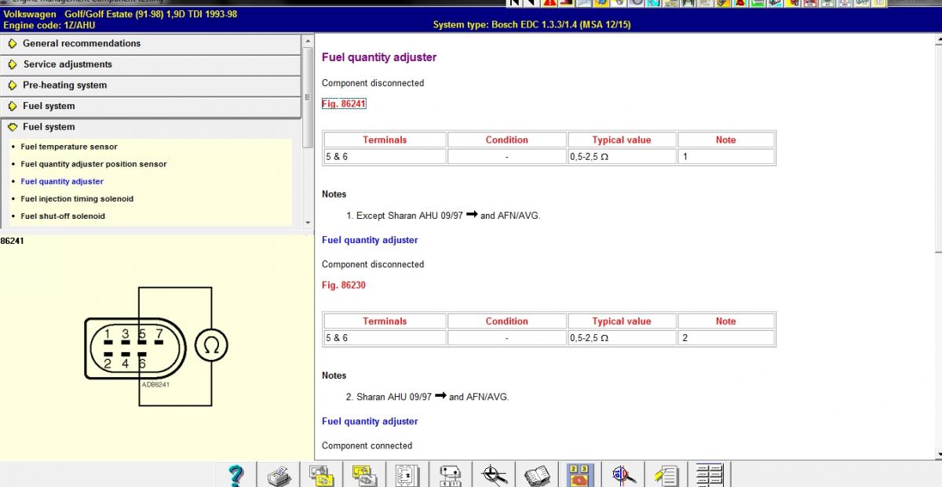Click the content pane scrollbar down arrow

pos(937,454)
